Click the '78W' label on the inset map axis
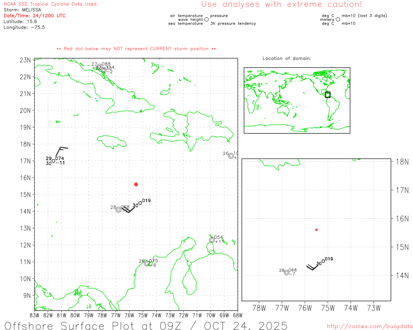 click(259, 308)
